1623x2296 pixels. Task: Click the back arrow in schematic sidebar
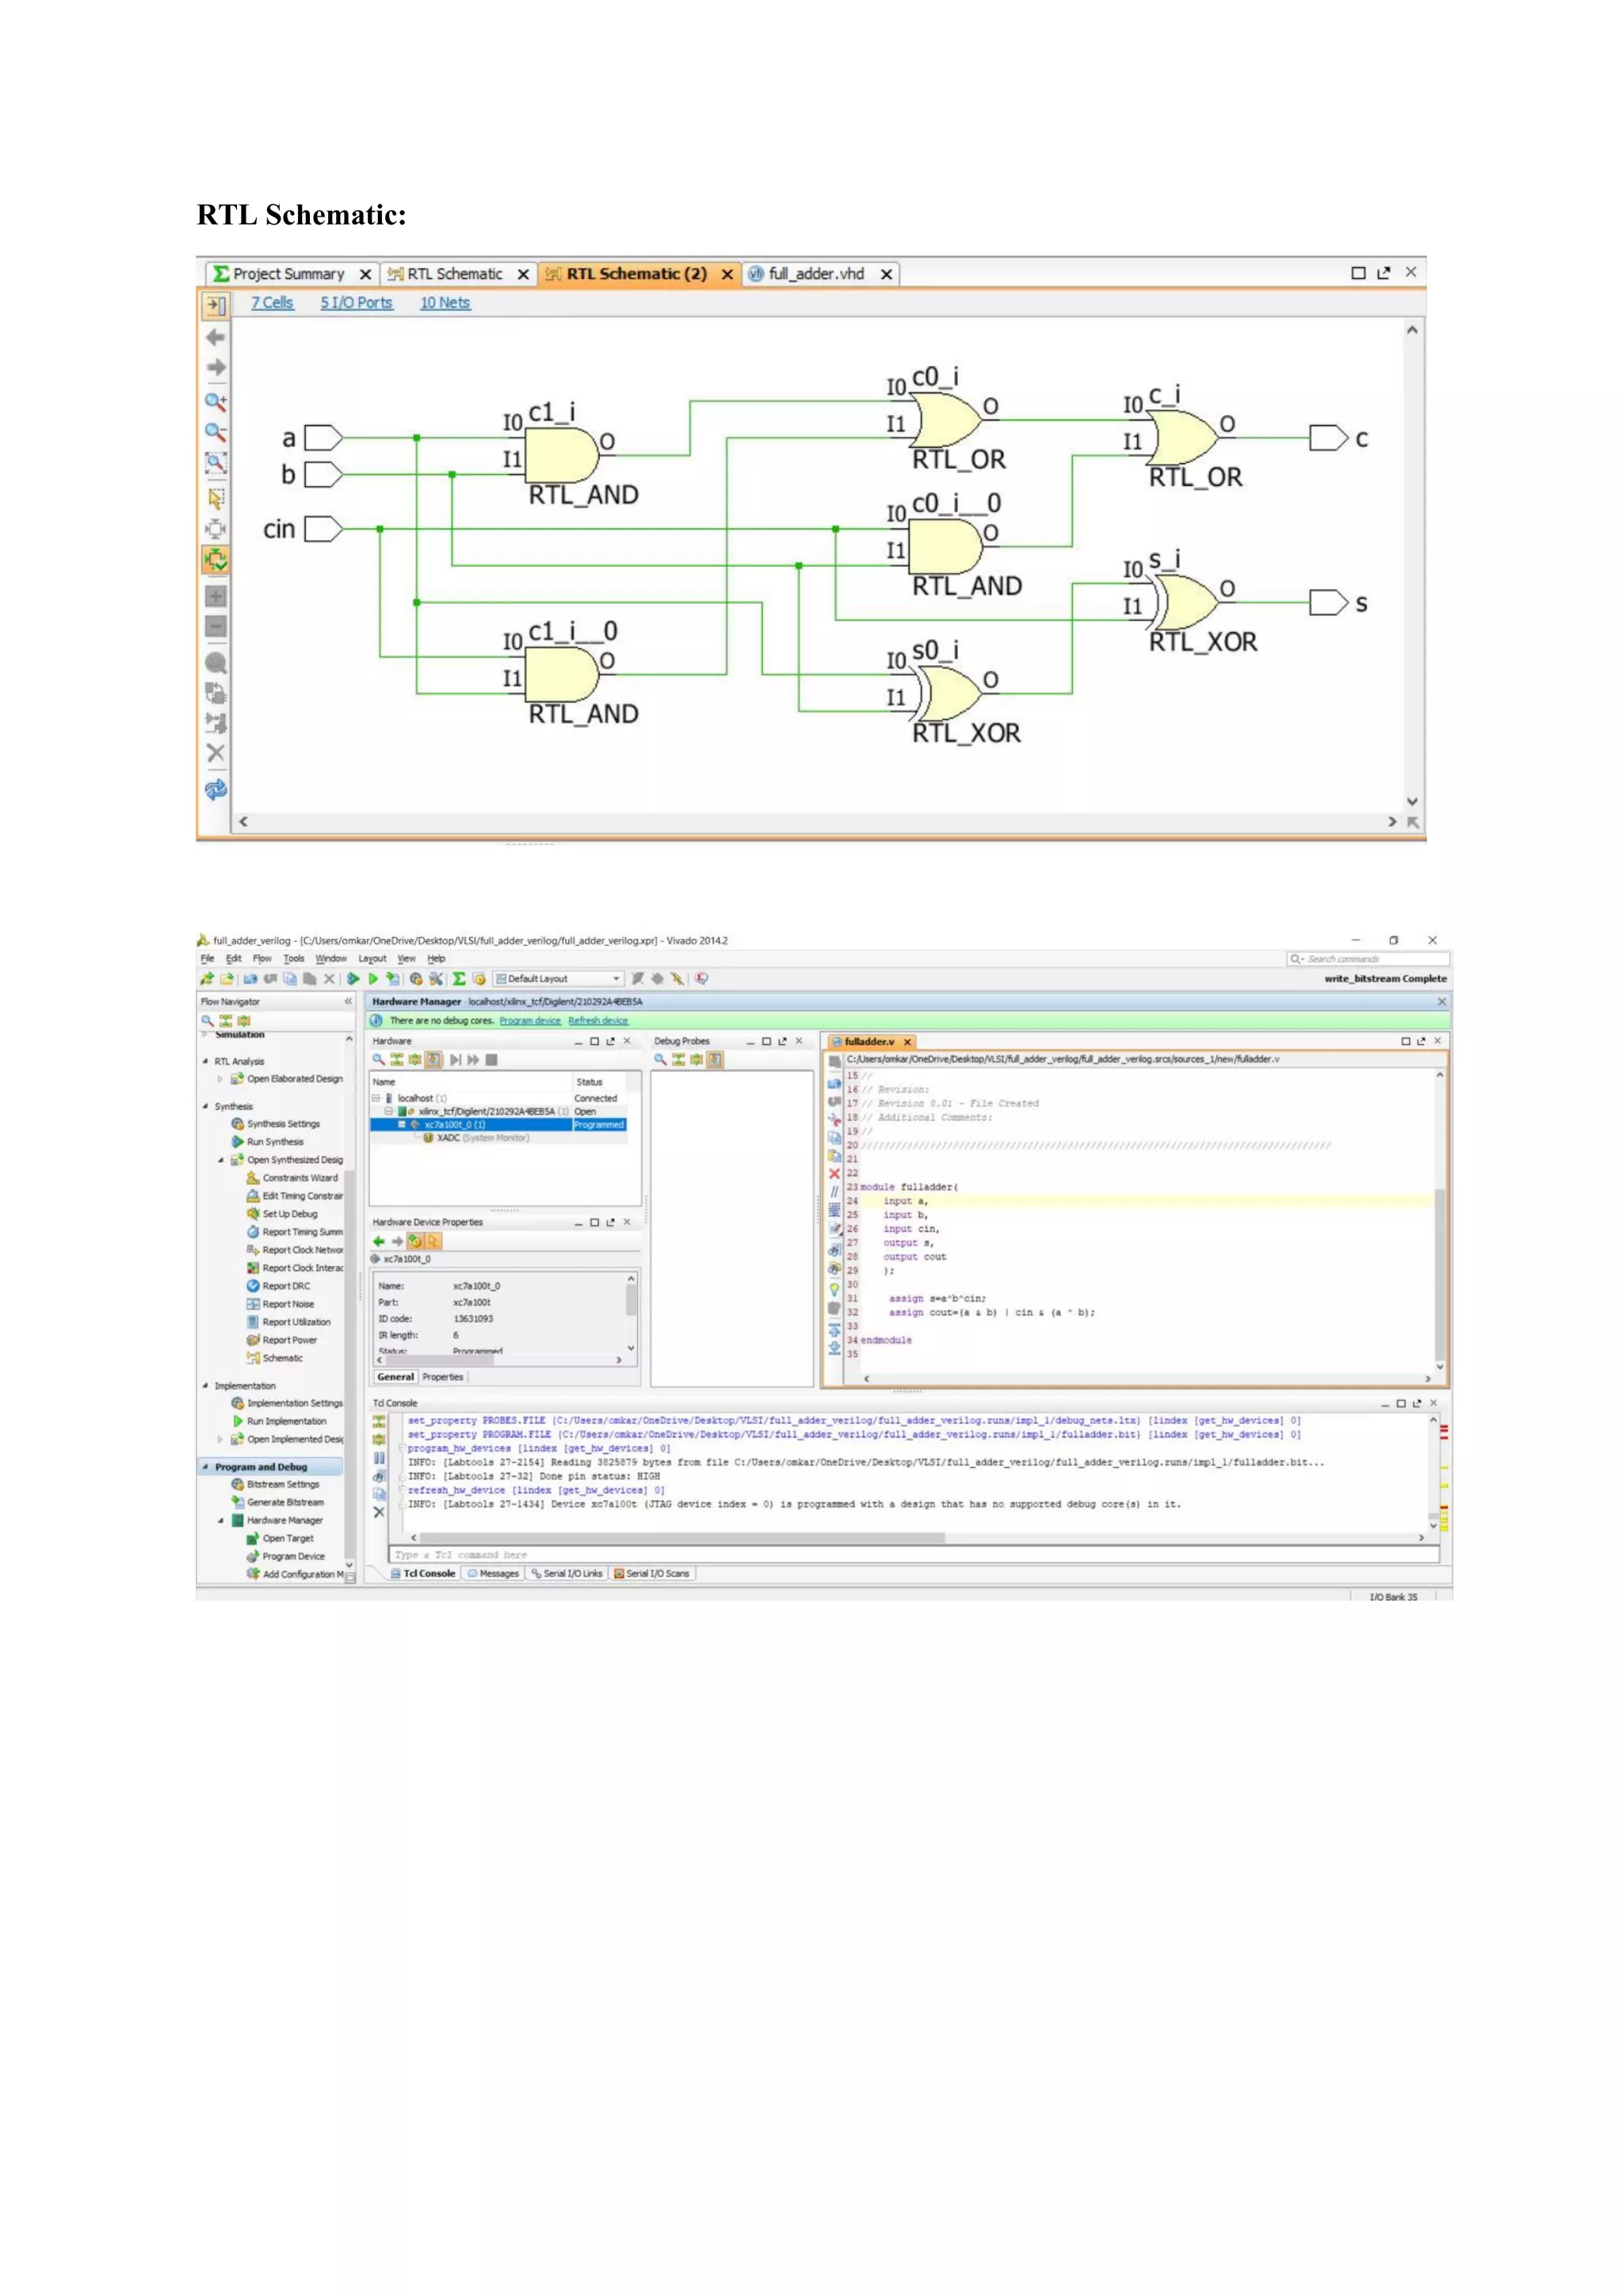coord(215,337)
